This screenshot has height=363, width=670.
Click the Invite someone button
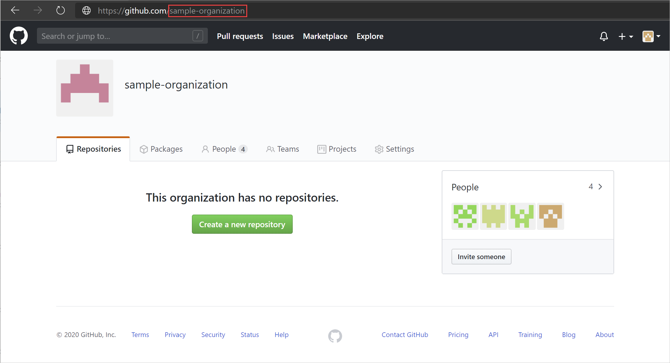[x=481, y=256]
